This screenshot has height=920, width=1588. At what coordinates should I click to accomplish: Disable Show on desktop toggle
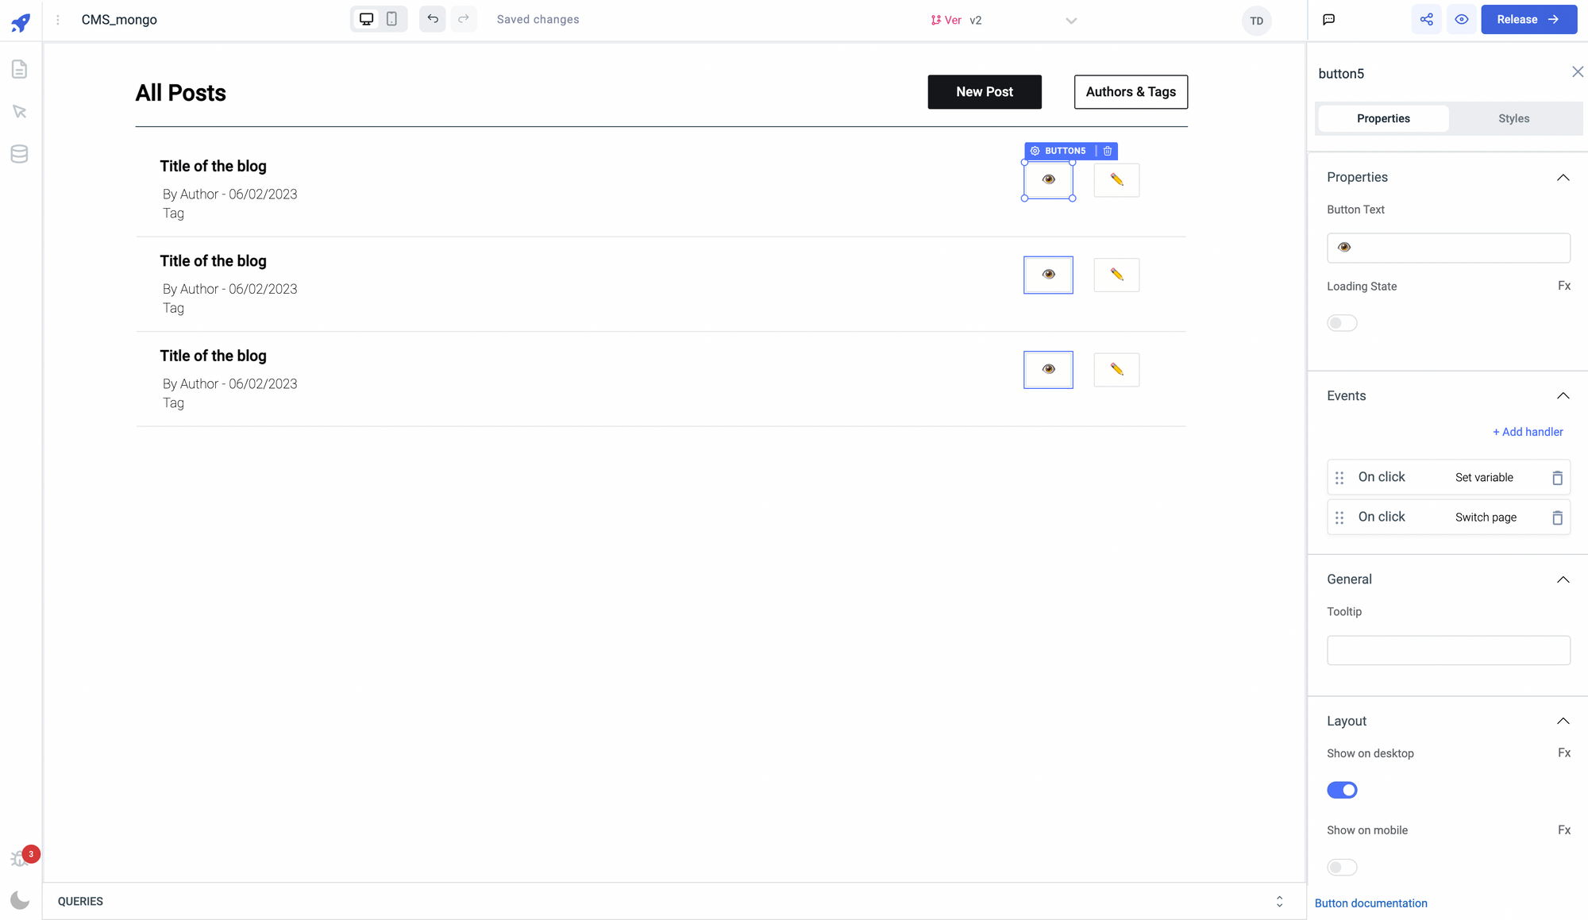[x=1342, y=790]
